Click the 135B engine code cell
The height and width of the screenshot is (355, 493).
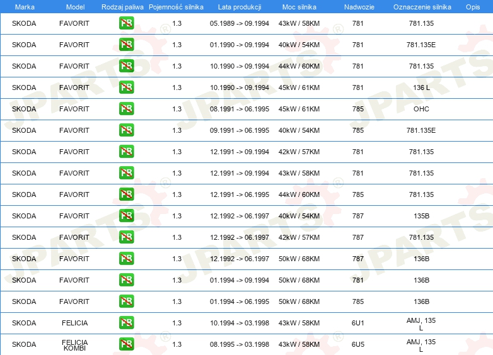421,216
